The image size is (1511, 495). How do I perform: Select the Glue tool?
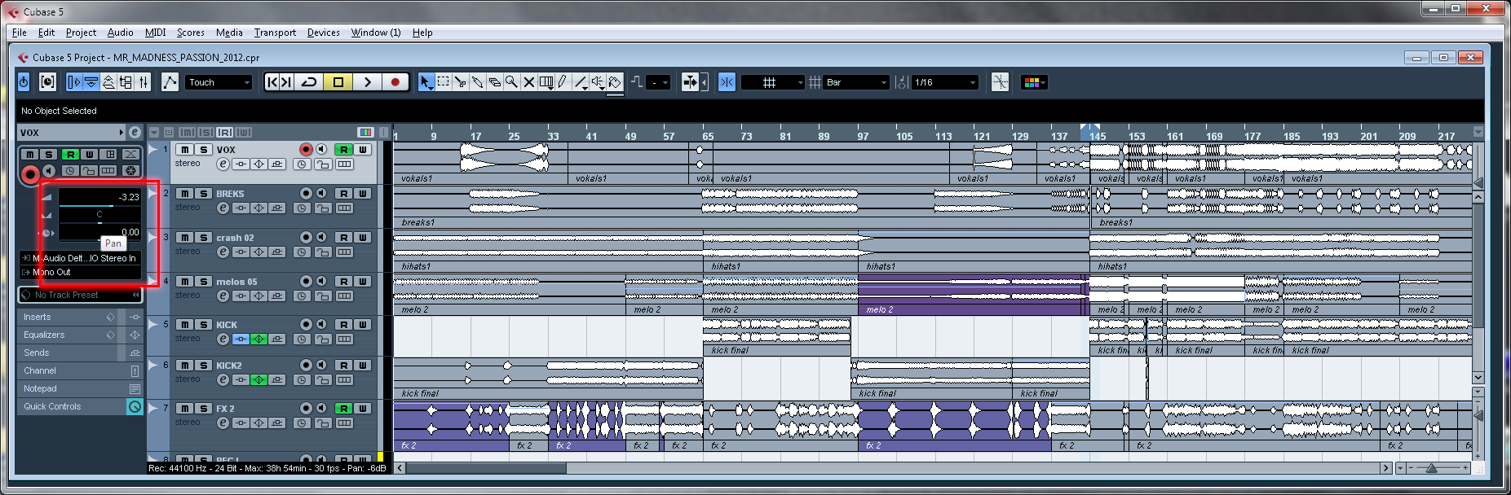[x=477, y=82]
